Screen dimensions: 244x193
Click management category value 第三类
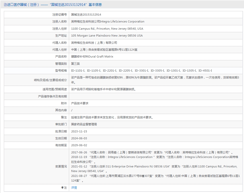(x=76, y=64)
